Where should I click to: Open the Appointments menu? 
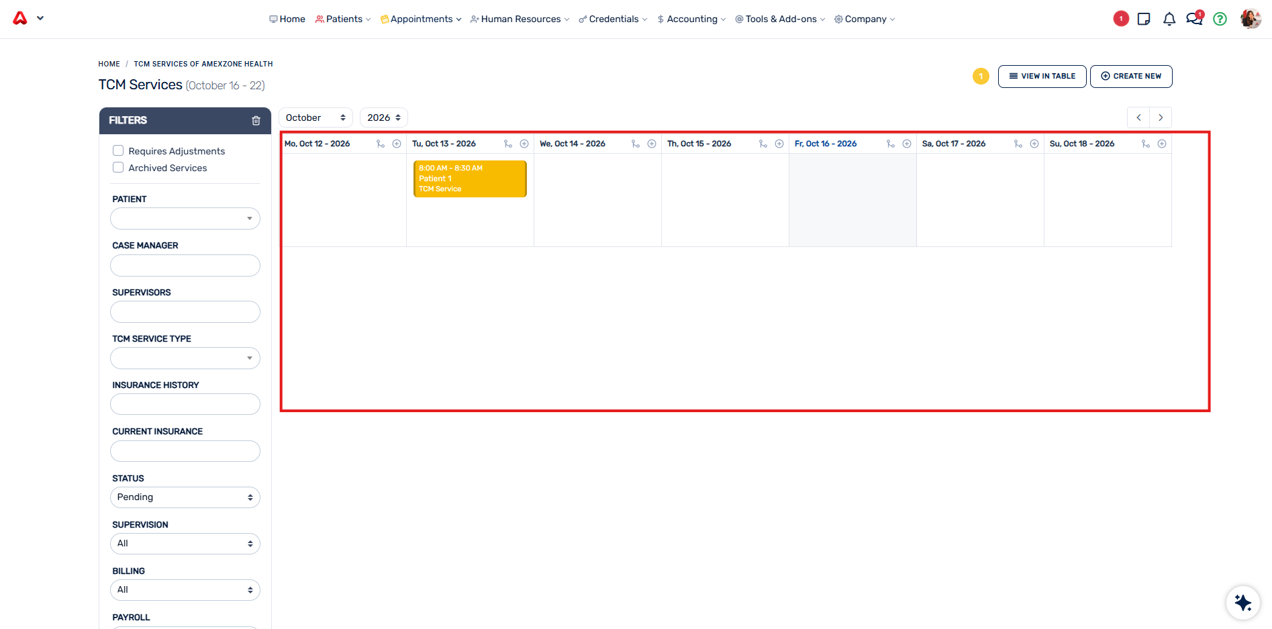coord(421,19)
